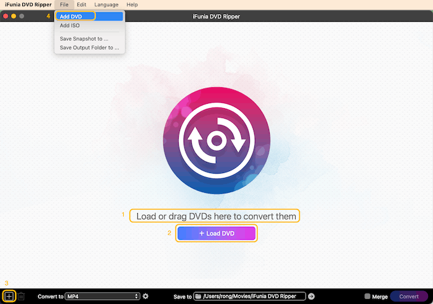Open the Help menu

[132, 4]
